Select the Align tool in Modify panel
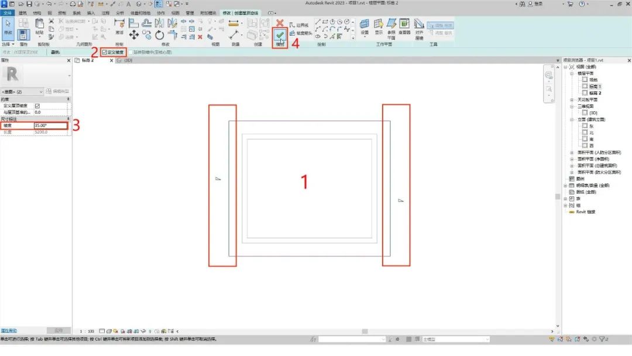The image size is (632, 356). pos(134,23)
